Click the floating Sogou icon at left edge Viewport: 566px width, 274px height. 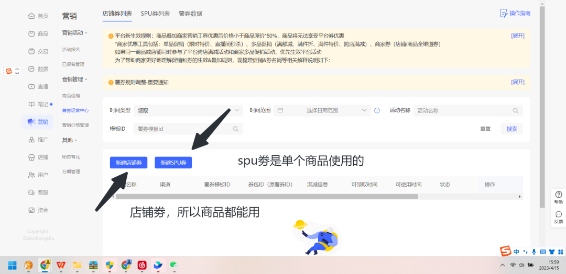pyautogui.click(x=9, y=71)
